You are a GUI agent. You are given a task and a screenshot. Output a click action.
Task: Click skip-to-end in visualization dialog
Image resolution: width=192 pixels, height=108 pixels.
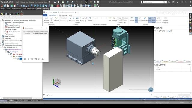[x=39, y=59]
